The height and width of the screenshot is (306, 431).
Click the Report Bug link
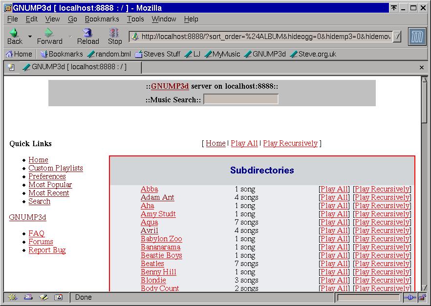pos(47,250)
